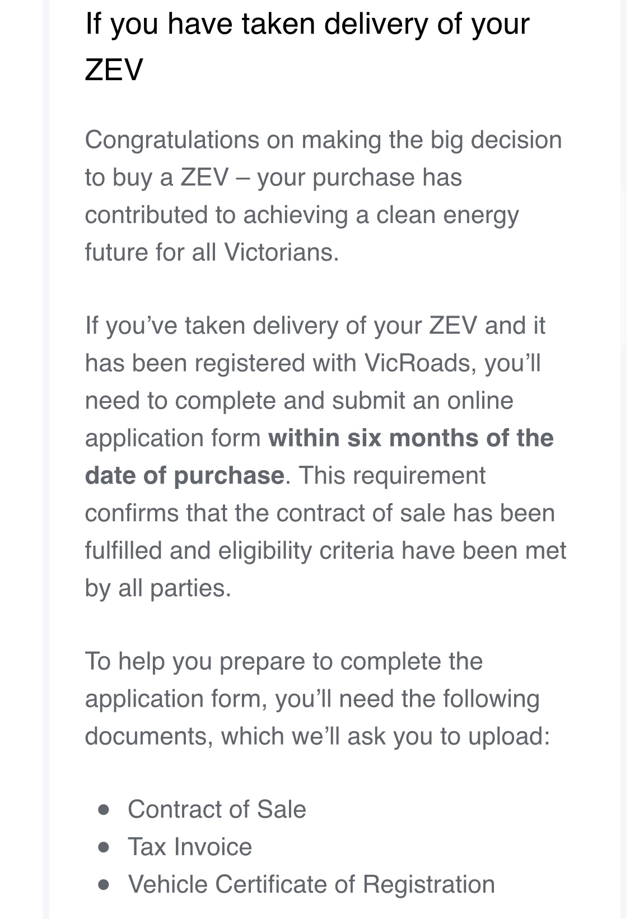Click the phrase 'clean energy'
Image resolution: width=630 pixels, height=919 pixels.
[x=447, y=215]
